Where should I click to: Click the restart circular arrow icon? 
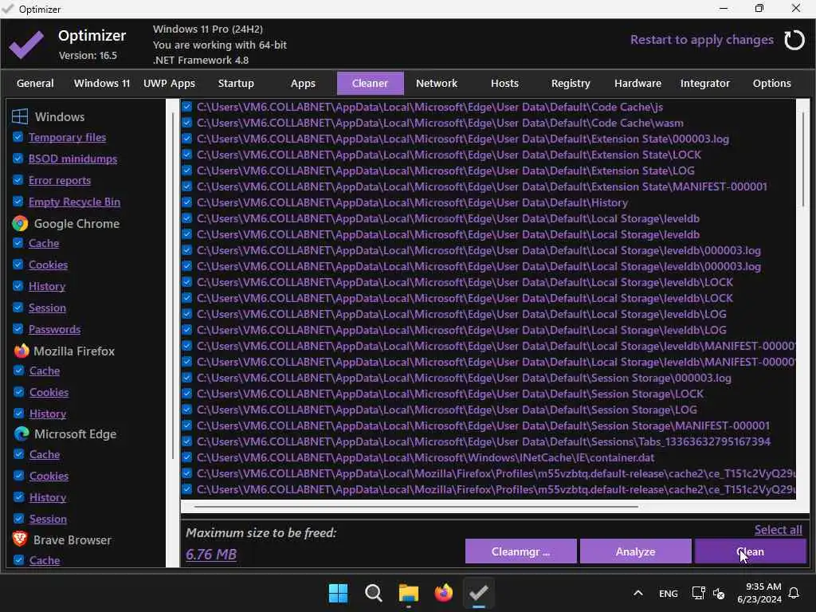tap(794, 40)
